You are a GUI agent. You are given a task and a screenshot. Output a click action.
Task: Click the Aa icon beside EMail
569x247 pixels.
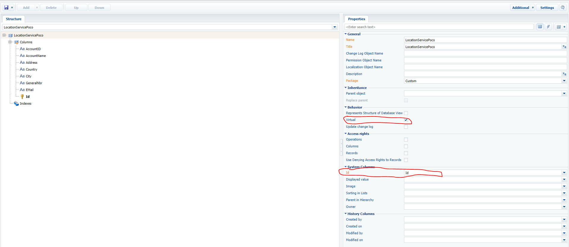(22, 90)
